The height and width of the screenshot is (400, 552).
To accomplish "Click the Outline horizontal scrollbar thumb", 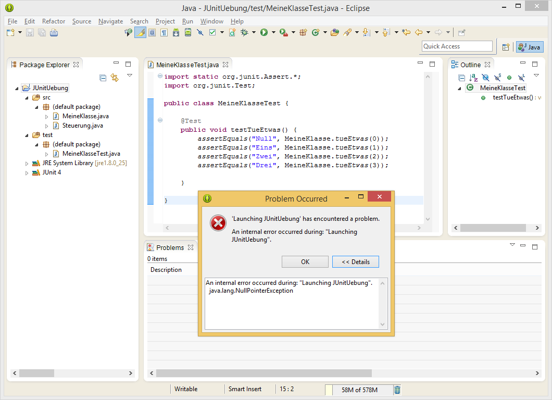I will coord(493,228).
